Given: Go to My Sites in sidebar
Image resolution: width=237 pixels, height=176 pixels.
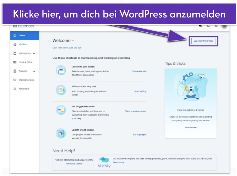Looking at the screenshot, I should coord(23,44).
